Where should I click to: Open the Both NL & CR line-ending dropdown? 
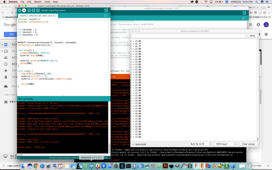(200, 144)
